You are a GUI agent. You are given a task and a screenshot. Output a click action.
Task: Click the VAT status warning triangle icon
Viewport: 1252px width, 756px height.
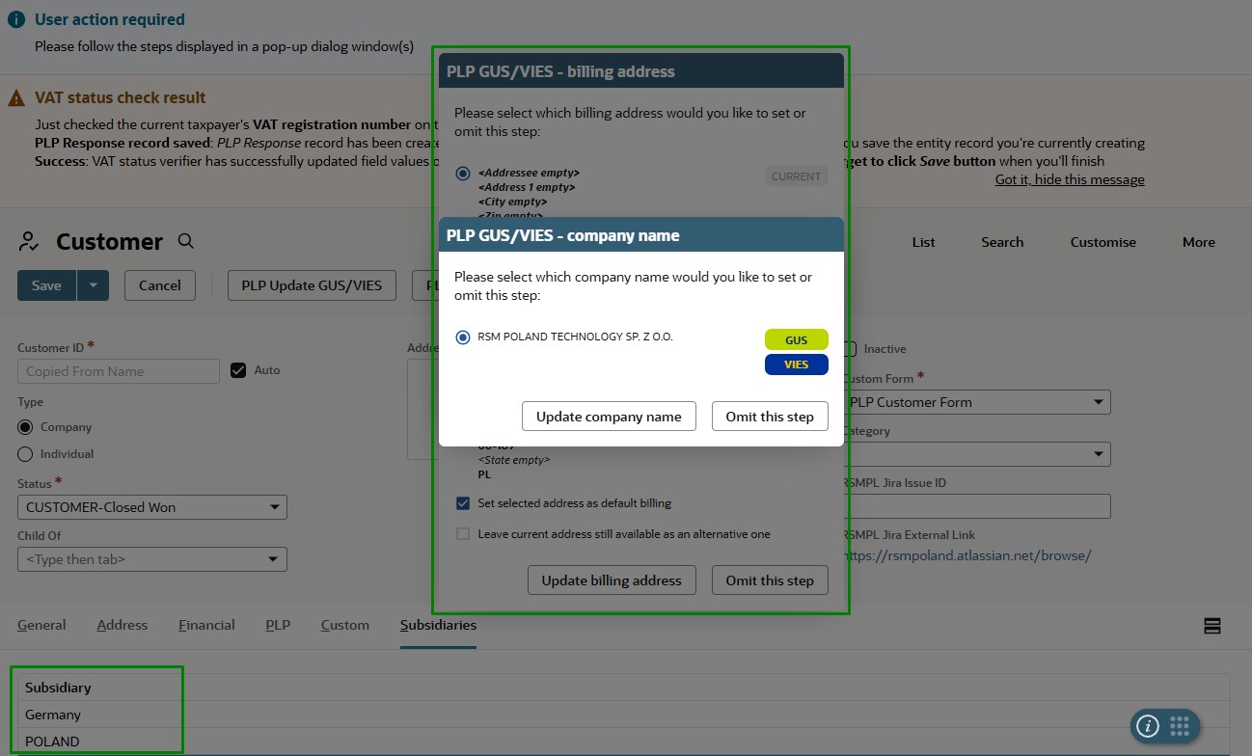16,98
